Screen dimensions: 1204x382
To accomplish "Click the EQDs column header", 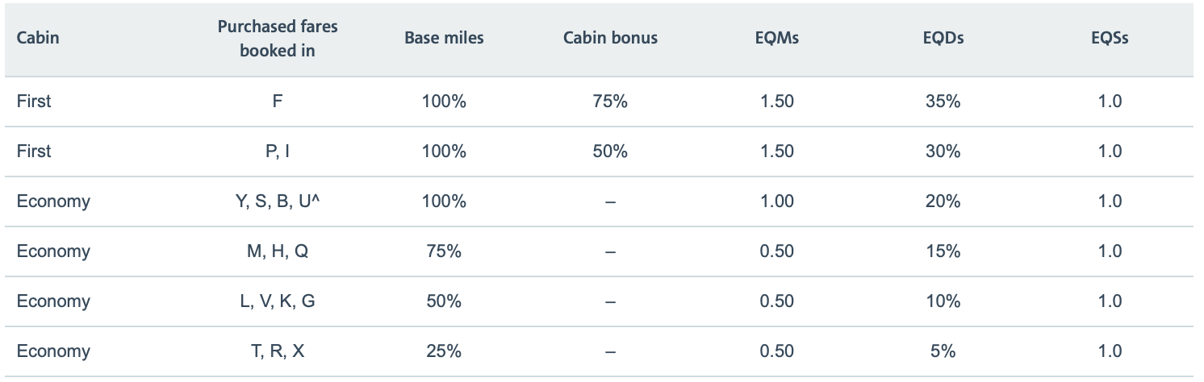I will point(943,38).
